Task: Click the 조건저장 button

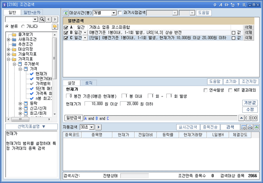Action: (x=250, y=82)
